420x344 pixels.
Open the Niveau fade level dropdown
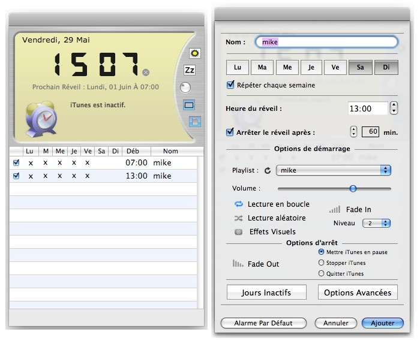[376, 223]
